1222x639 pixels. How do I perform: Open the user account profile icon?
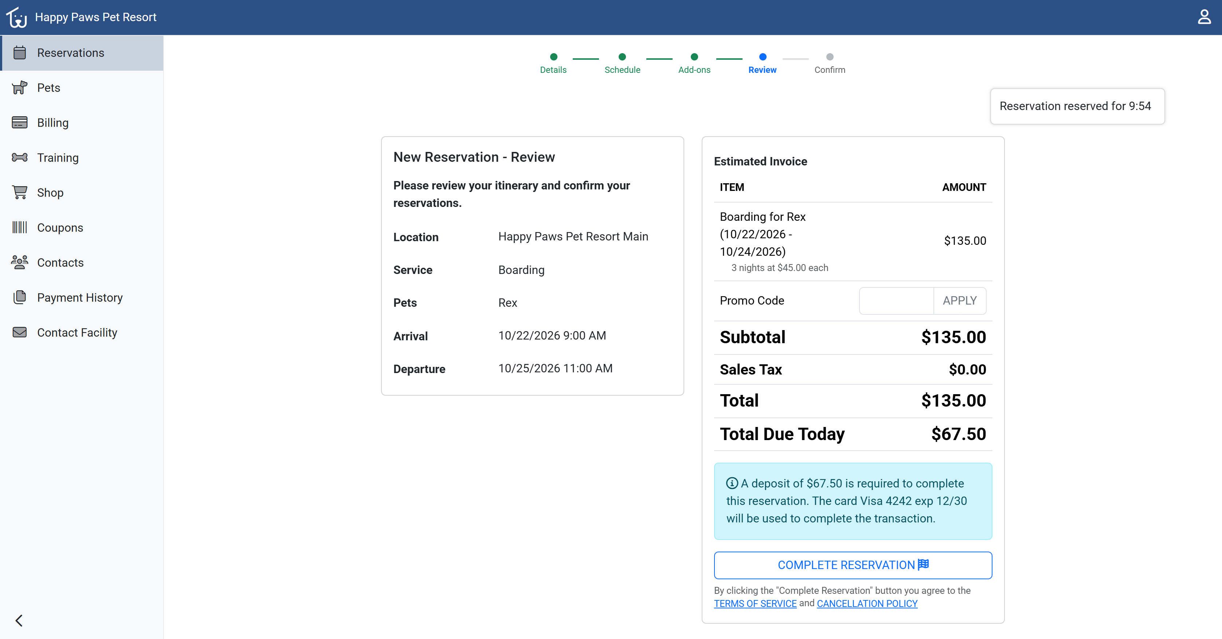point(1204,17)
